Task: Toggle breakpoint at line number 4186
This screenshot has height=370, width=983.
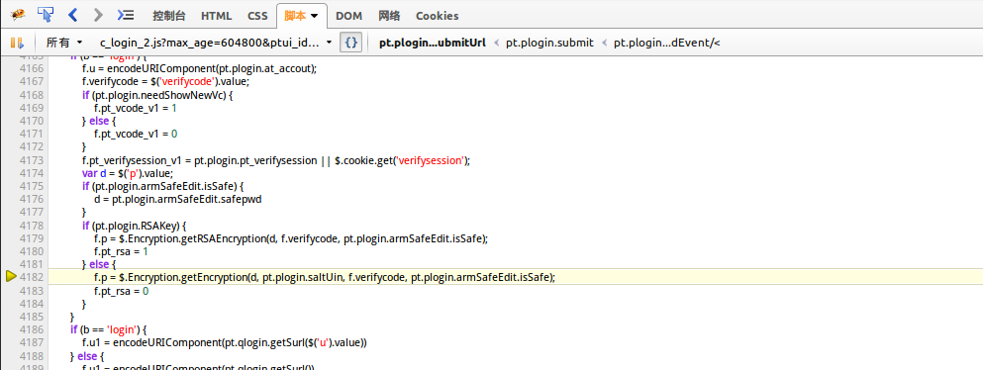Action: tap(32, 329)
